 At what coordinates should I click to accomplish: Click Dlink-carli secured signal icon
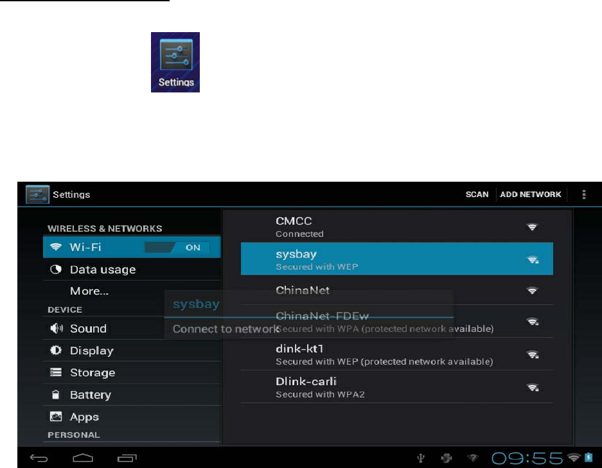tap(533, 388)
